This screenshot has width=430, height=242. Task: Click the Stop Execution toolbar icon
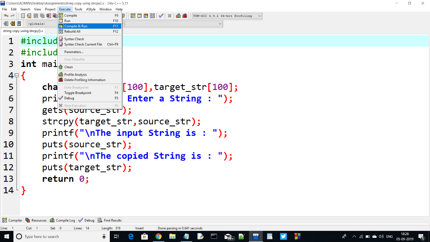tap(169, 16)
